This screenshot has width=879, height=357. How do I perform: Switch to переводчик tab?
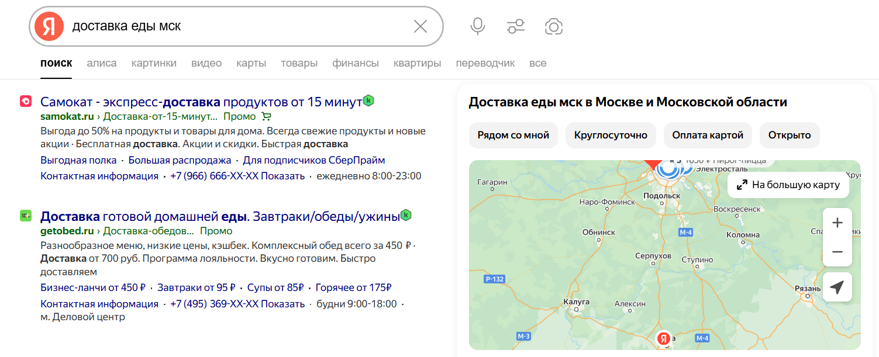point(485,63)
